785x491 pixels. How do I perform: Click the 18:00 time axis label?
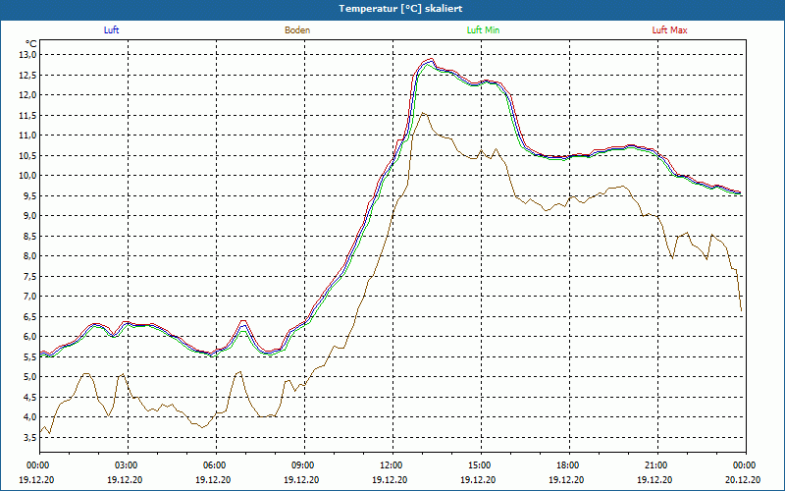pos(570,464)
